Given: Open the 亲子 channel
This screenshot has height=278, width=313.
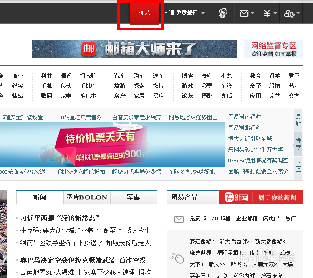Looking at the screenshot, I should click(x=255, y=86).
